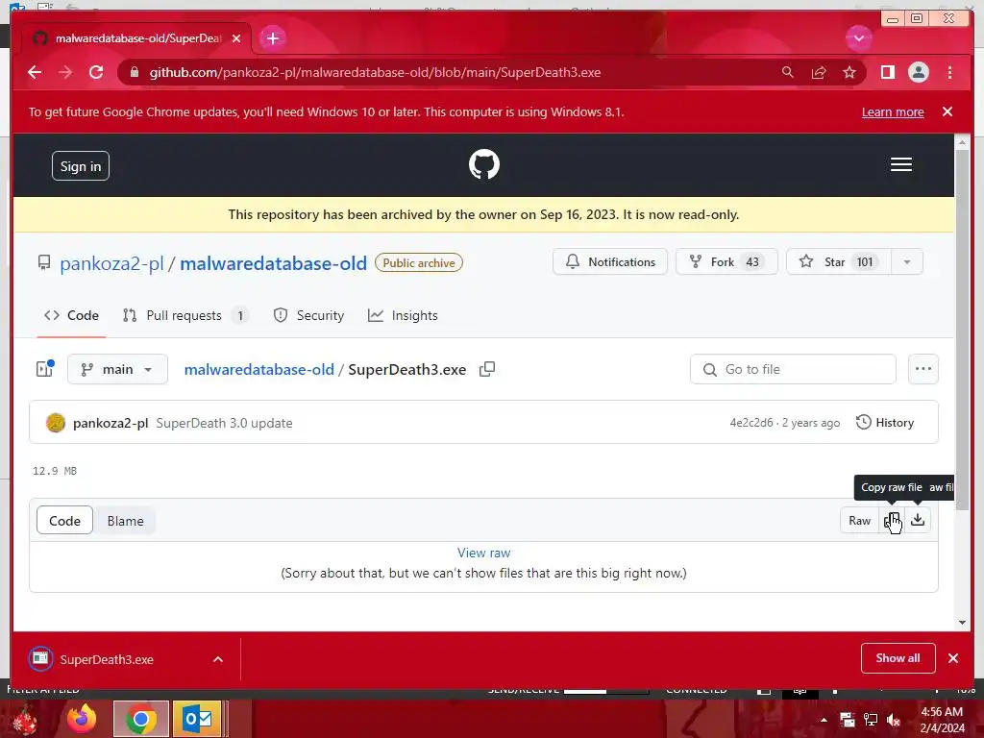Expand the file tree side panel icon

click(45, 369)
